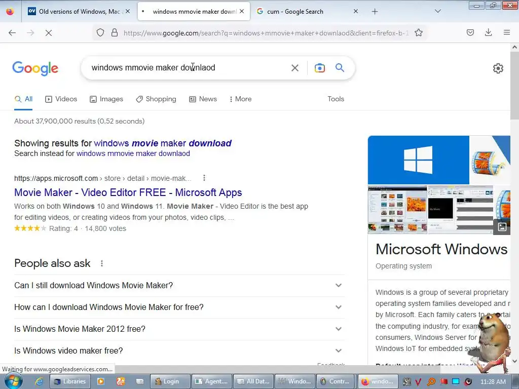Open a new tab with plus
519x389 pixels.
coord(375,12)
